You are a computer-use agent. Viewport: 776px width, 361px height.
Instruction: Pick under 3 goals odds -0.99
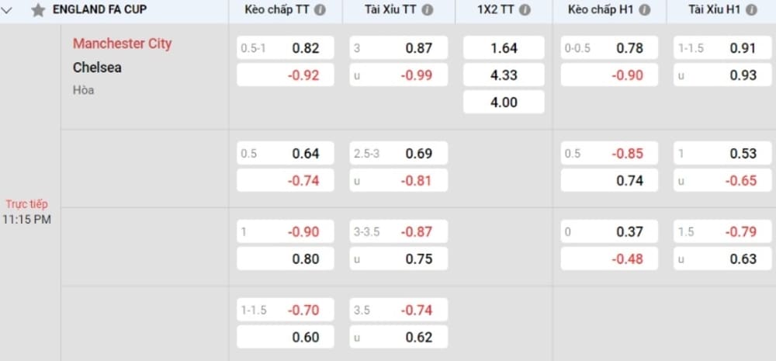pyautogui.click(x=398, y=75)
